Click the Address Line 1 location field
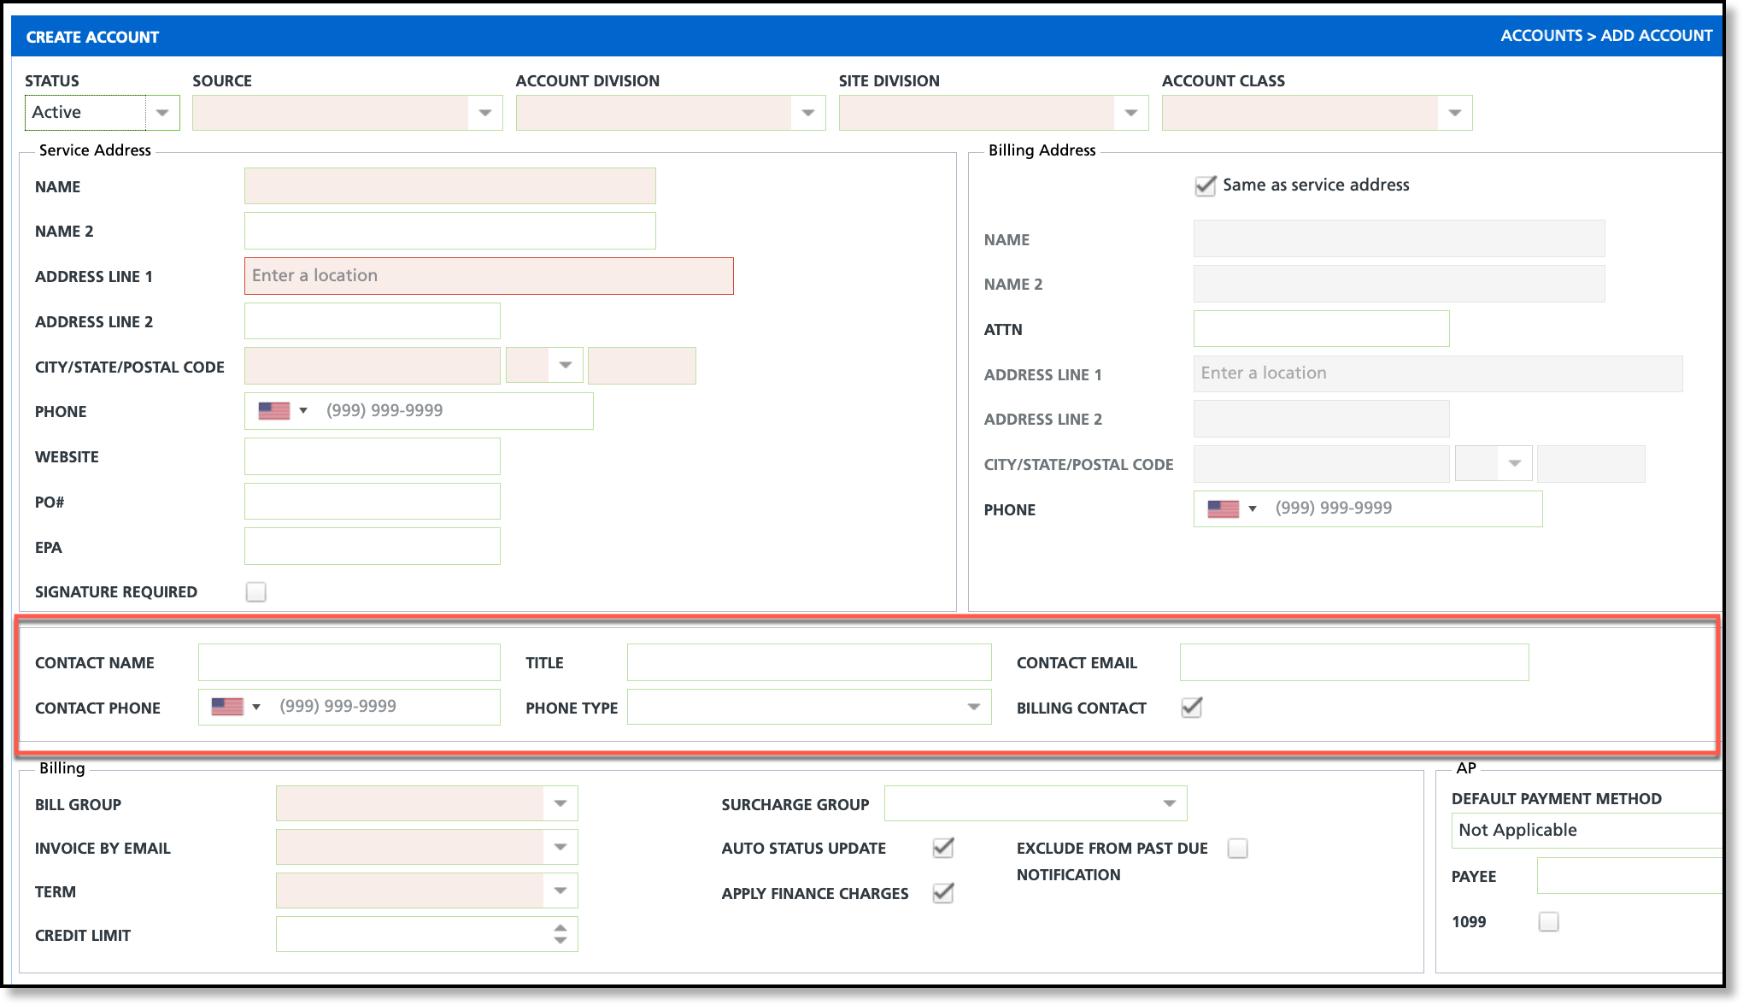 coord(489,276)
